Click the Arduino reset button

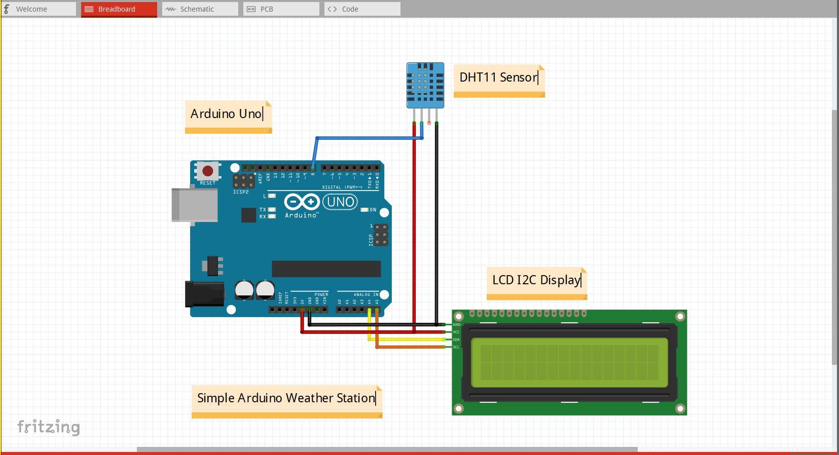coord(207,171)
